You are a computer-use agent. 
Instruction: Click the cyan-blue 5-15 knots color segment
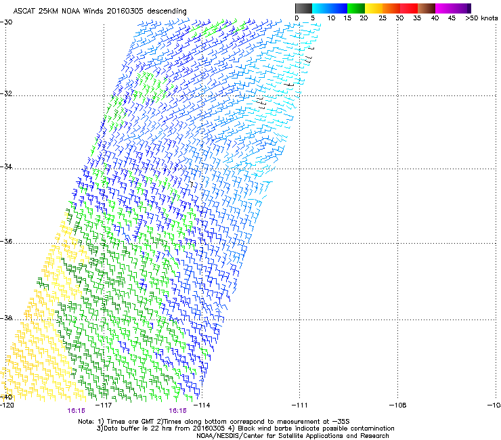click(330, 8)
